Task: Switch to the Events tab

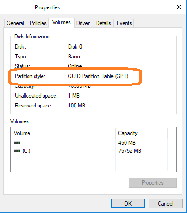Action: pyautogui.click(x=124, y=23)
